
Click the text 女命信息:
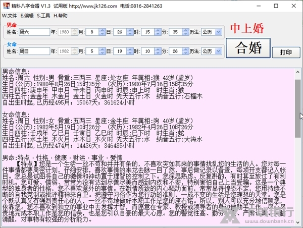[16, 115]
